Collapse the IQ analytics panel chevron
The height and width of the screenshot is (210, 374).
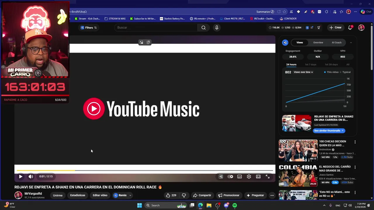[x=351, y=43]
